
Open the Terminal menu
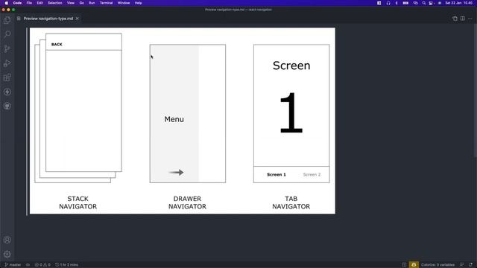click(106, 3)
